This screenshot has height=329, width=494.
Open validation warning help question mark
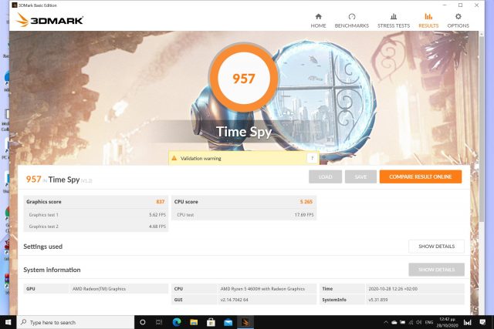(x=312, y=158)
